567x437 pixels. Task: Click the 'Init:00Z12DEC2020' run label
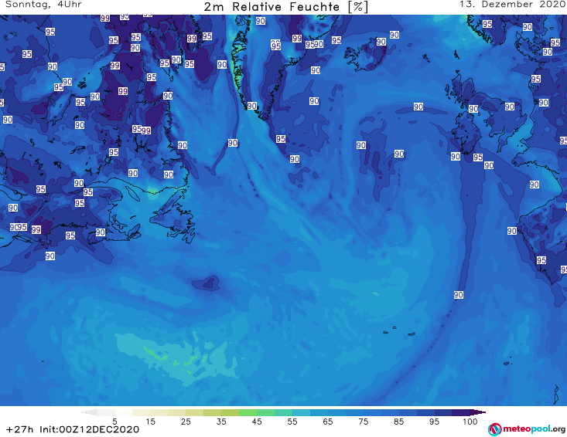pyautogui.click(x=89, y=429)
